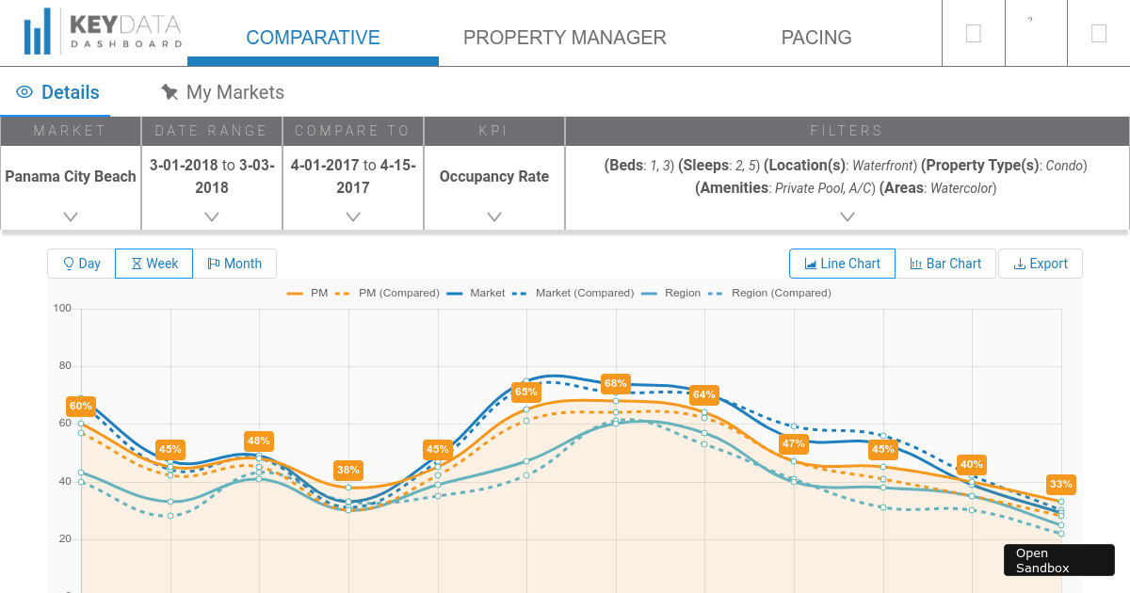Click the Export button
The image size is (1130, 593).
pyautogui.click(x=1041, y=264)
